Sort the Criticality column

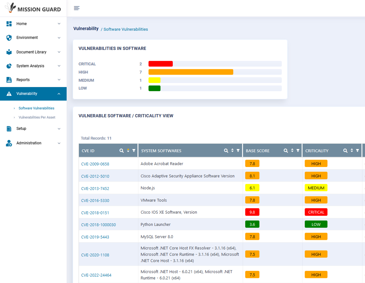352,150
